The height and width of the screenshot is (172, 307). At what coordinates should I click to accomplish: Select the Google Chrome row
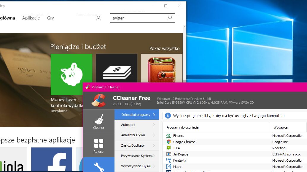[235, 142]
